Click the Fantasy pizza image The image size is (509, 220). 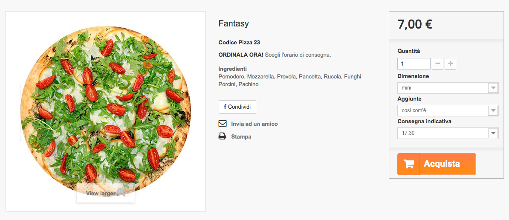coord(105,107)
